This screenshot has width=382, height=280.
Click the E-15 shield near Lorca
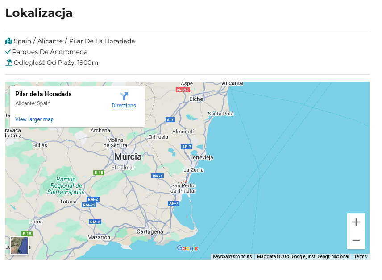tap(27, 234)
